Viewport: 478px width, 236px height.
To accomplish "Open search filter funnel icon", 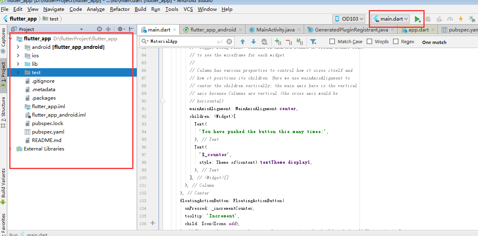I will pos(313,42).
